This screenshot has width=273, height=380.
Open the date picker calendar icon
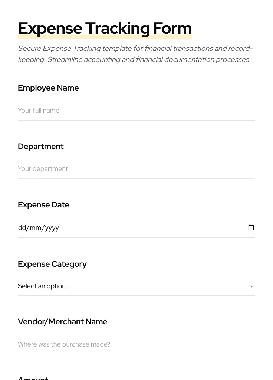251,227
